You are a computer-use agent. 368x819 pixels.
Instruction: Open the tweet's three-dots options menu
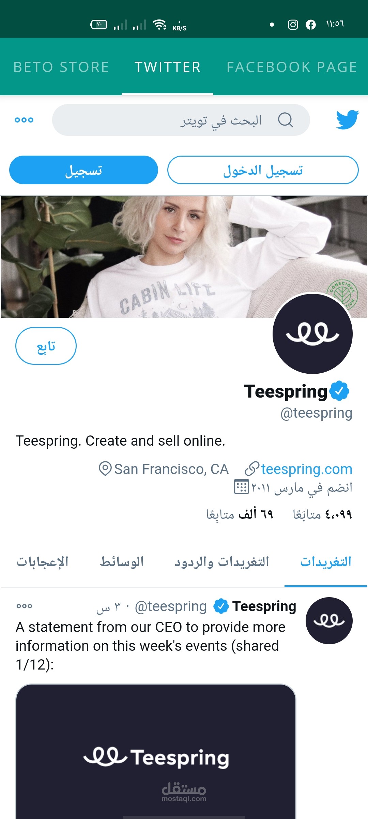click(24, 606)
